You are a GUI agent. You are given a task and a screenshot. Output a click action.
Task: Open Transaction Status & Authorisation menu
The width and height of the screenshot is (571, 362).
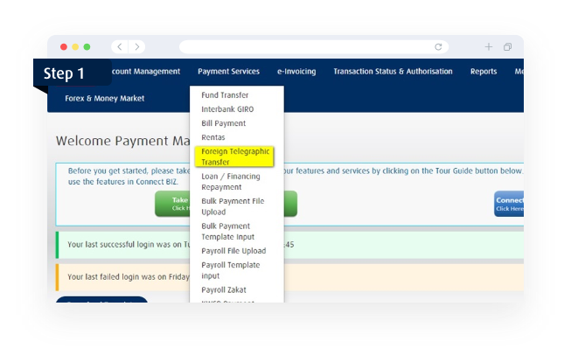[x=393, y=72]
